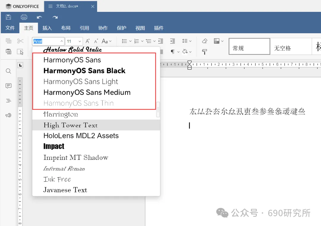Expand the numbered list dropdown arrow
Image resolution: width=321 pixels, height=226 pixels.
click(142, 41)
